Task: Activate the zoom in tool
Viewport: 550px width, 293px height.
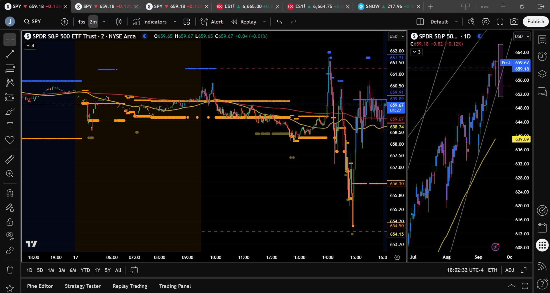Action: [x=10, y=174]
